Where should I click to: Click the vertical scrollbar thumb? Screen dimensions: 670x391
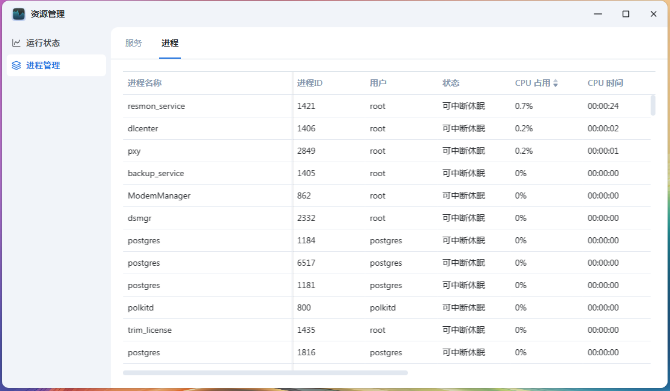653,105
